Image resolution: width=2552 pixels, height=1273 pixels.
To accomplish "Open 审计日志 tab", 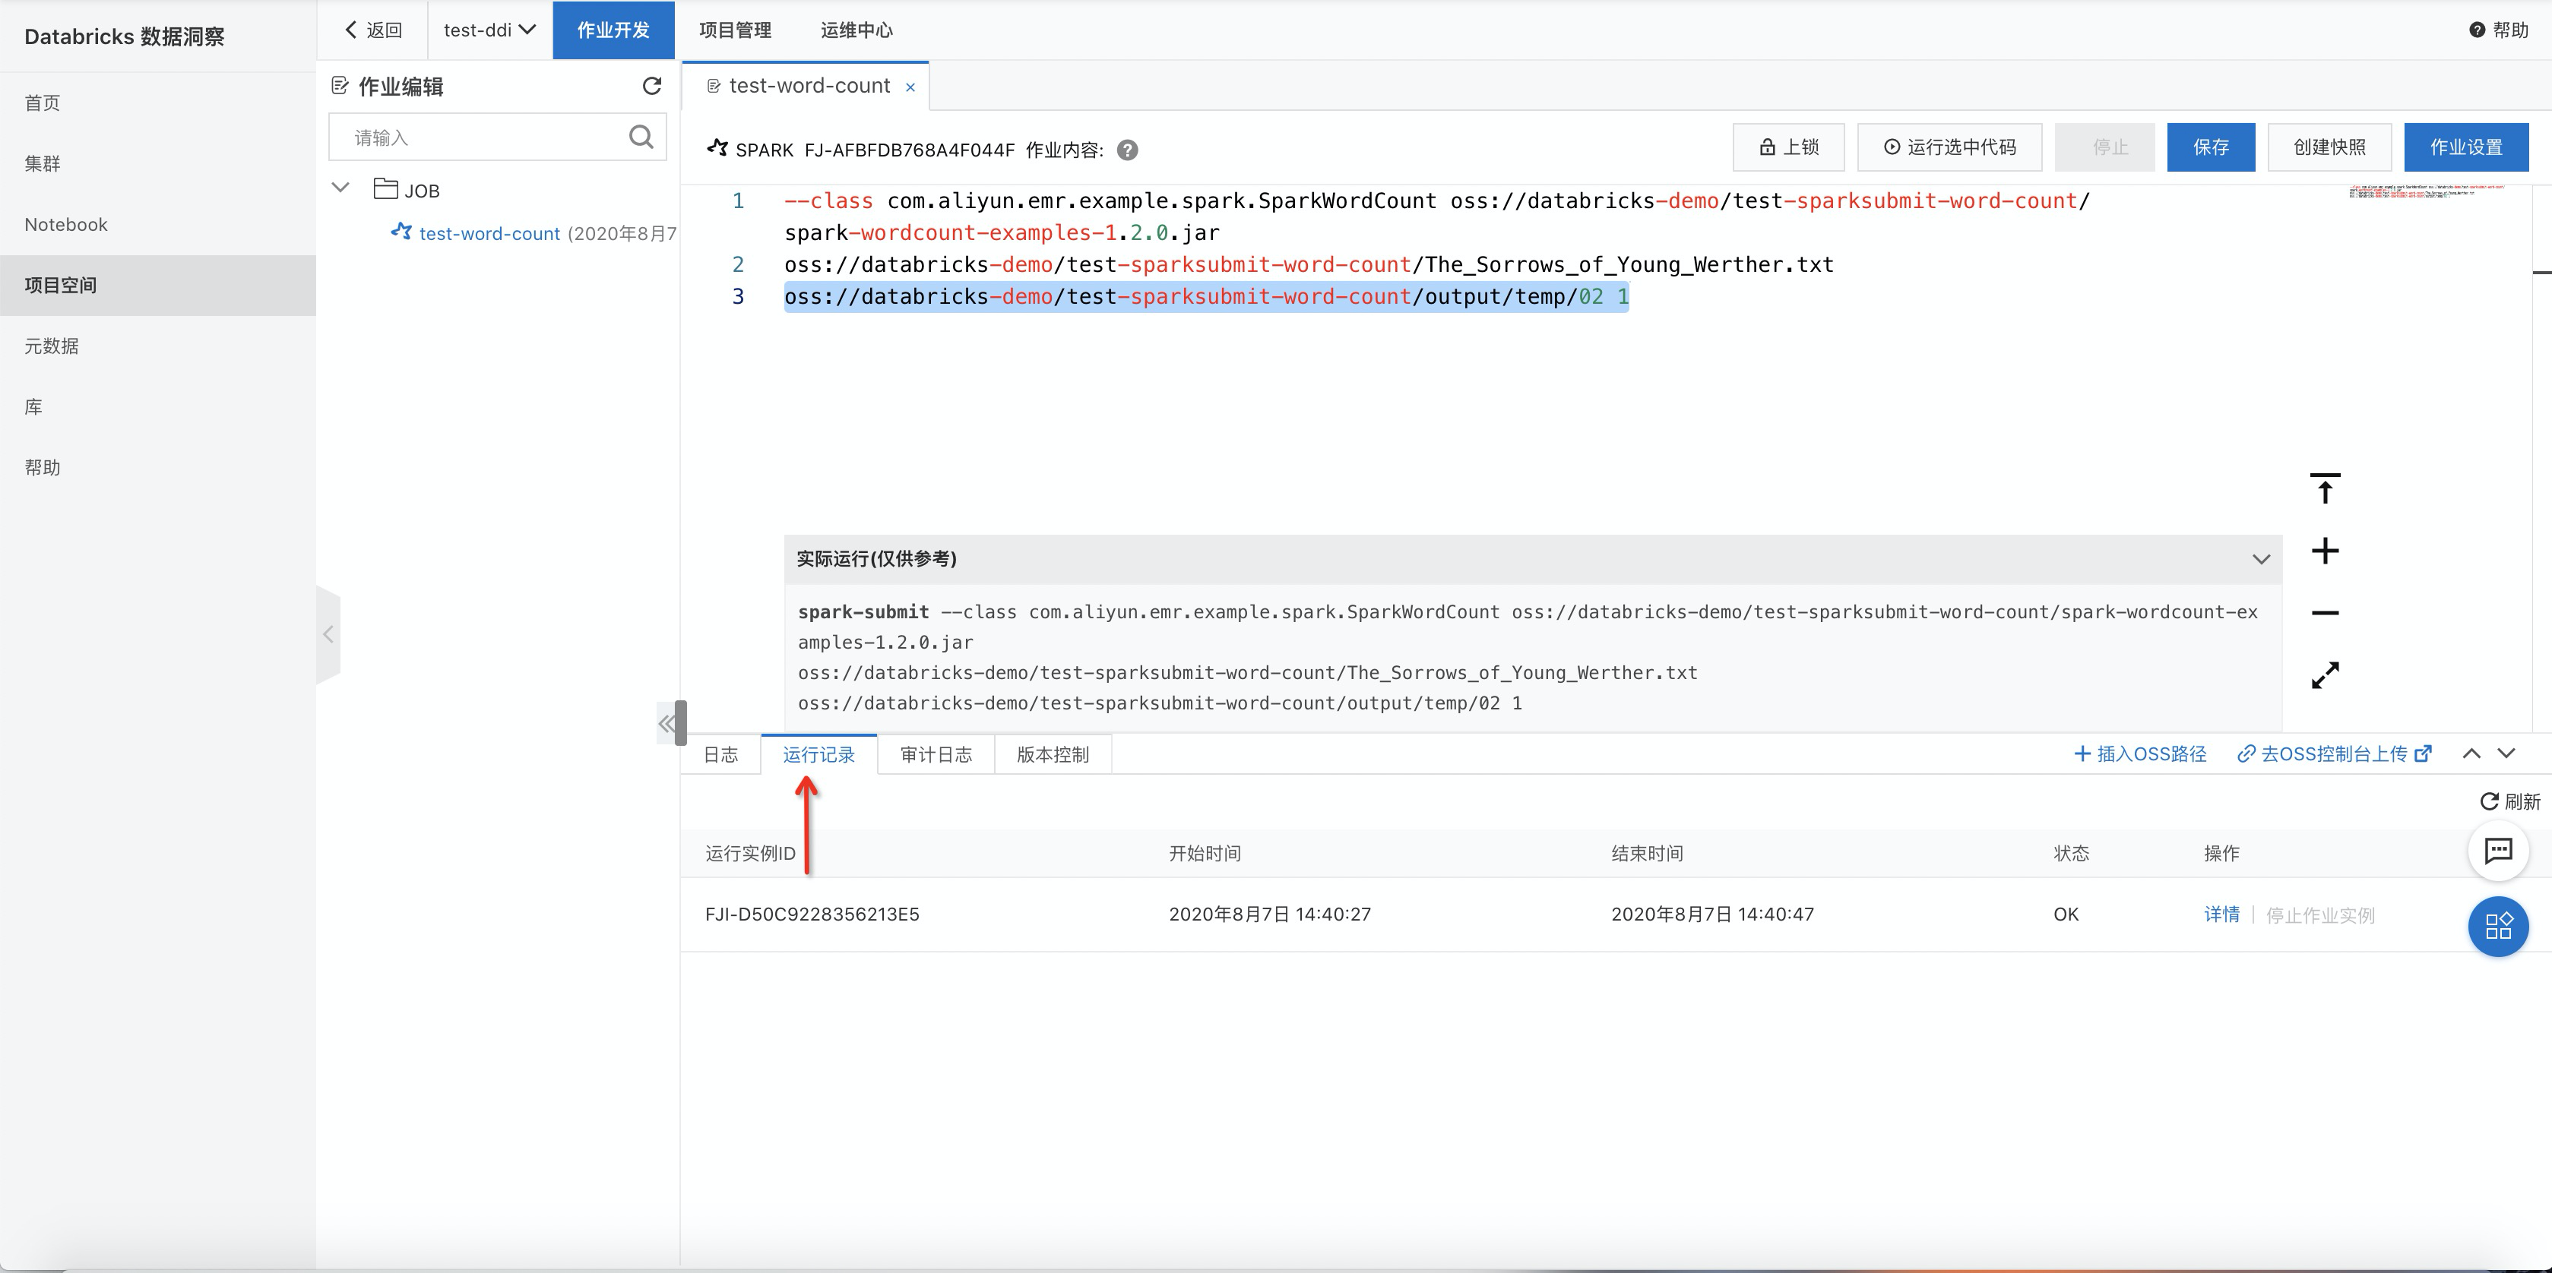I will (936, 754).
